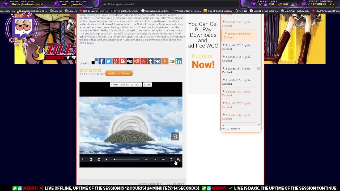
Task: Pause the video player
Action: [83, 159]
